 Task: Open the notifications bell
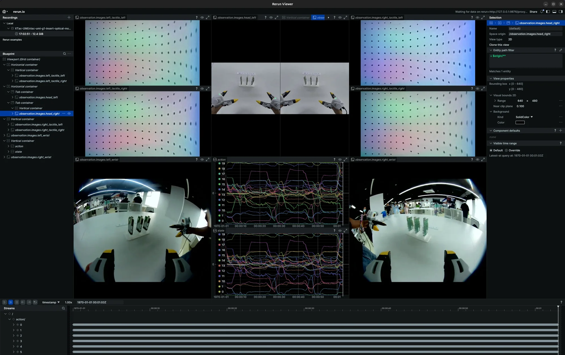[x=542, y=12]
